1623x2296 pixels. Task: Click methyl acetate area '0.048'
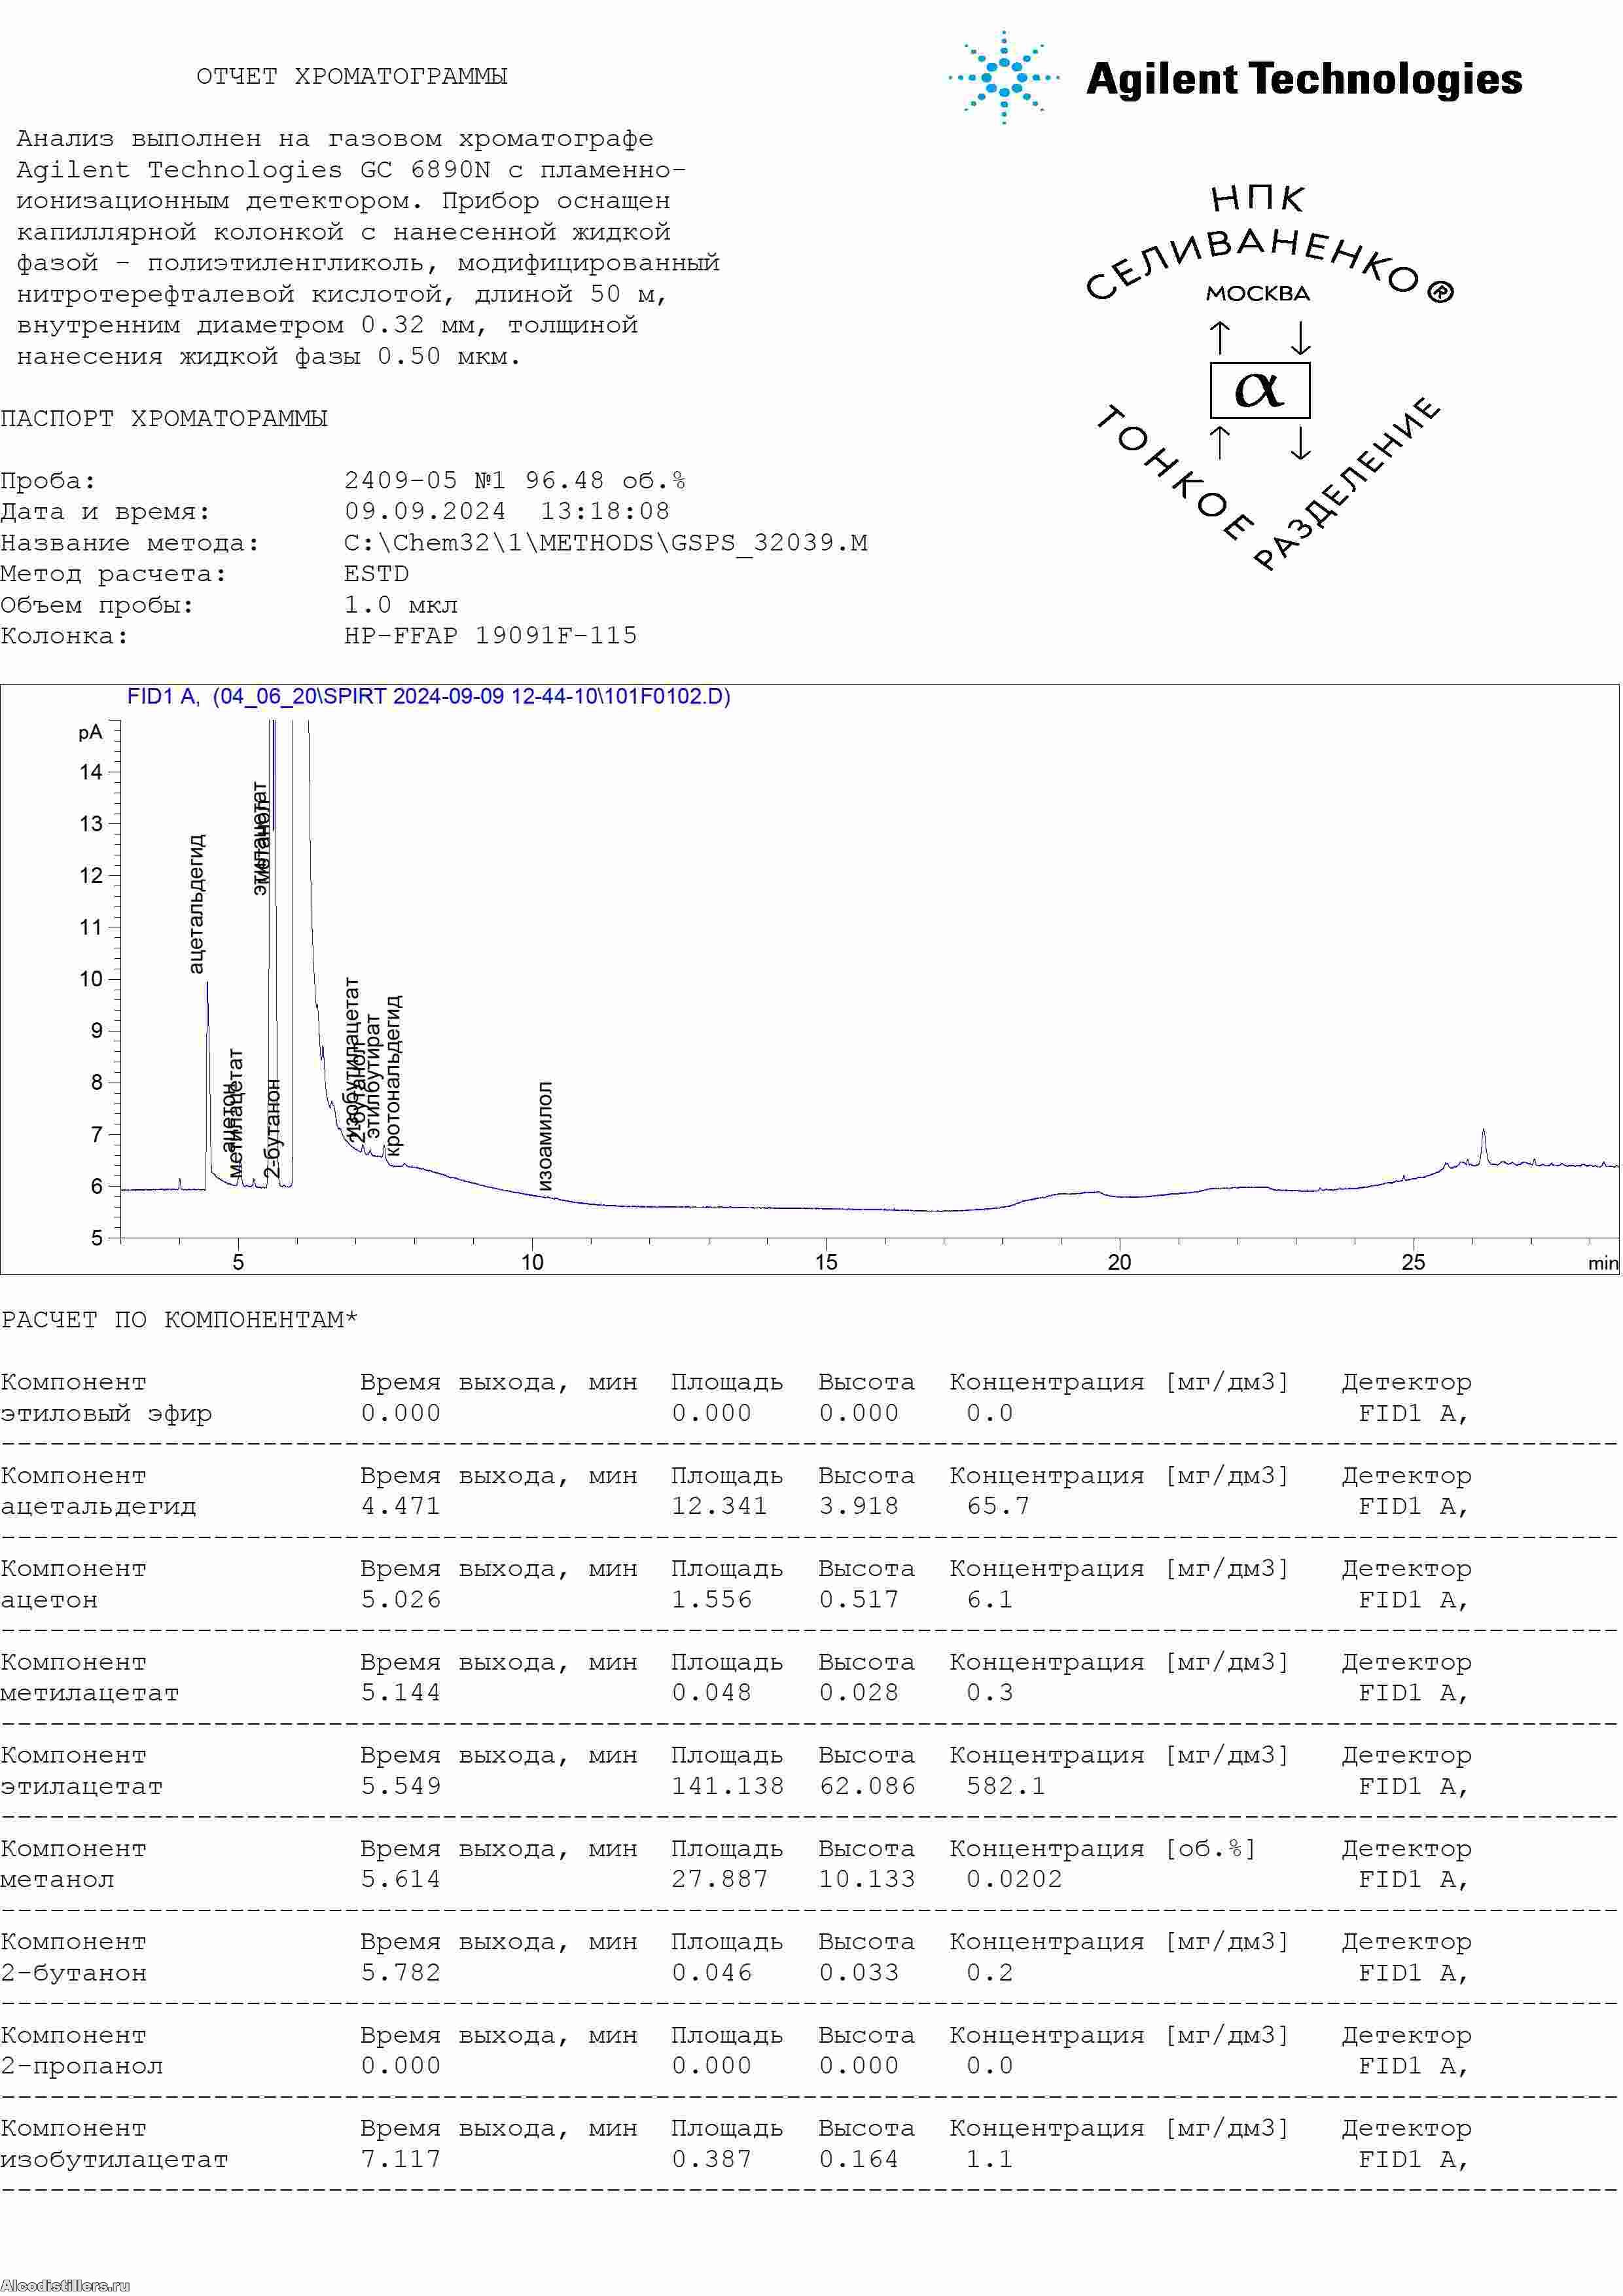711,1692
